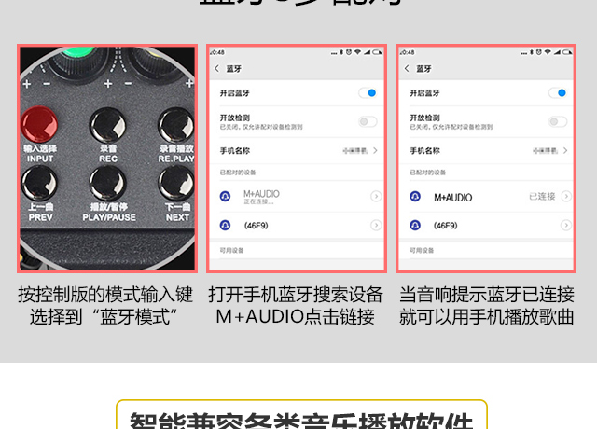The height and width of the screenshot is (429, 597).
Task: Toggle 开放检测 switch in middle phone screen
Action: point(368,122)
